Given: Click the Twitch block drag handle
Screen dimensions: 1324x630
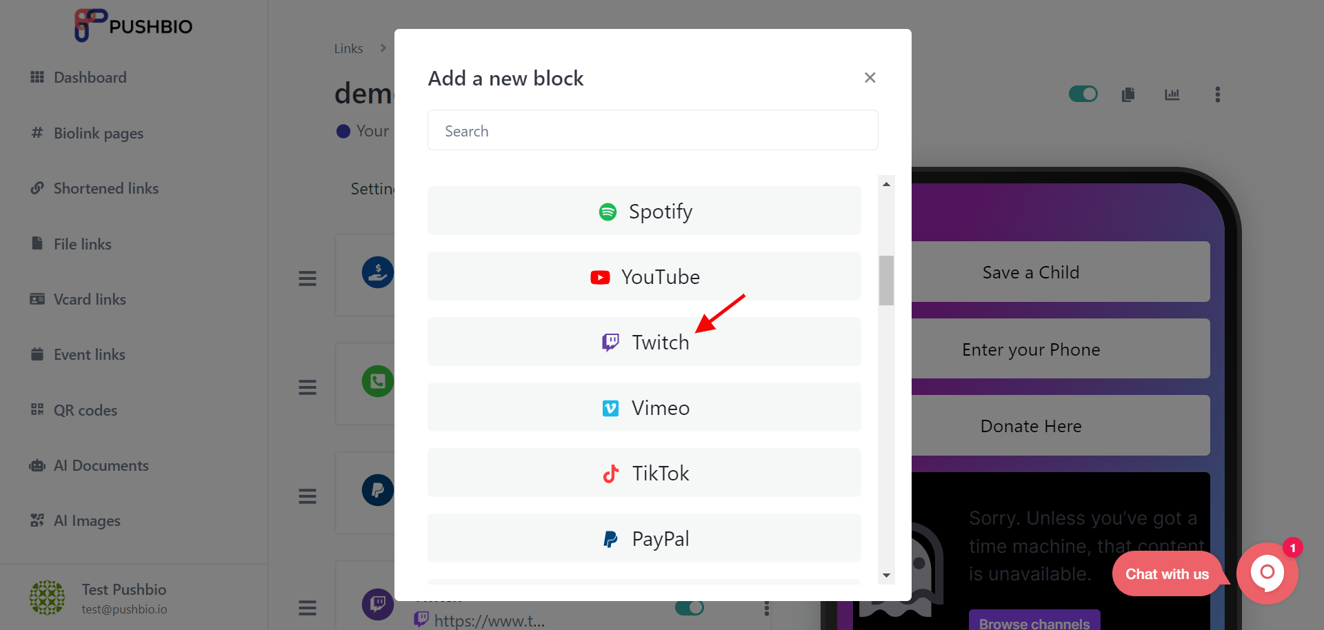Looking at the screenshot, I should pos(308,608).
